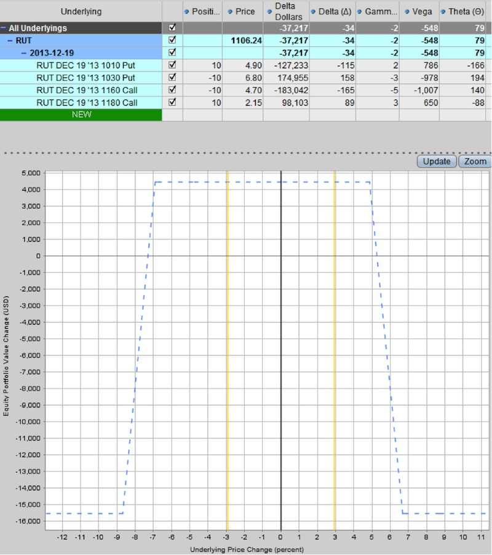Toggle the 2013-12-19 expiry checkbox
Image resolution: width=492 pixels, height=555 pixels.
172,52
